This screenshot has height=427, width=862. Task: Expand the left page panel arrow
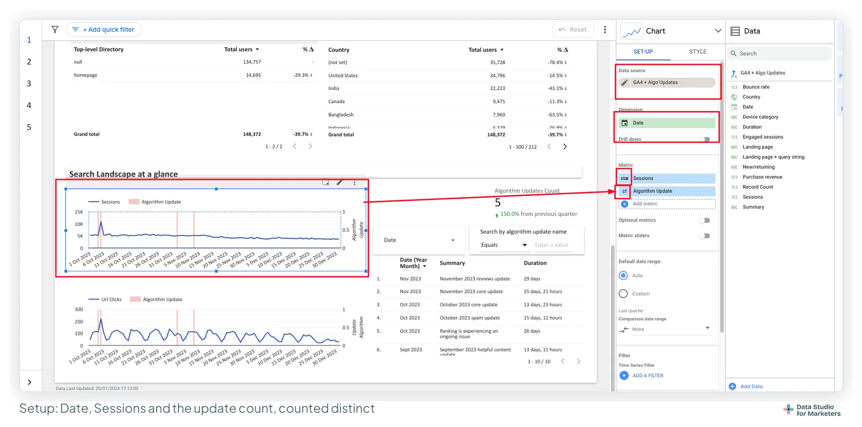[x=30, y=382]
